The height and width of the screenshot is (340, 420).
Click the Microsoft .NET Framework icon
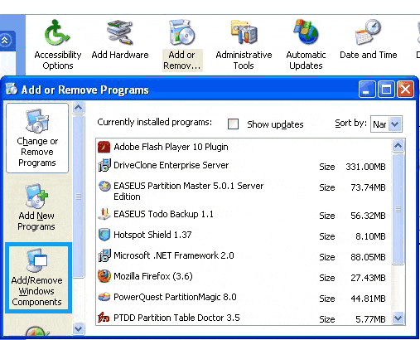pos(104,255)
